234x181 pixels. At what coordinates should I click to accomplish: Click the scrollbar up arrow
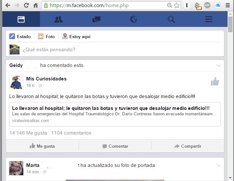pos(230,14)
